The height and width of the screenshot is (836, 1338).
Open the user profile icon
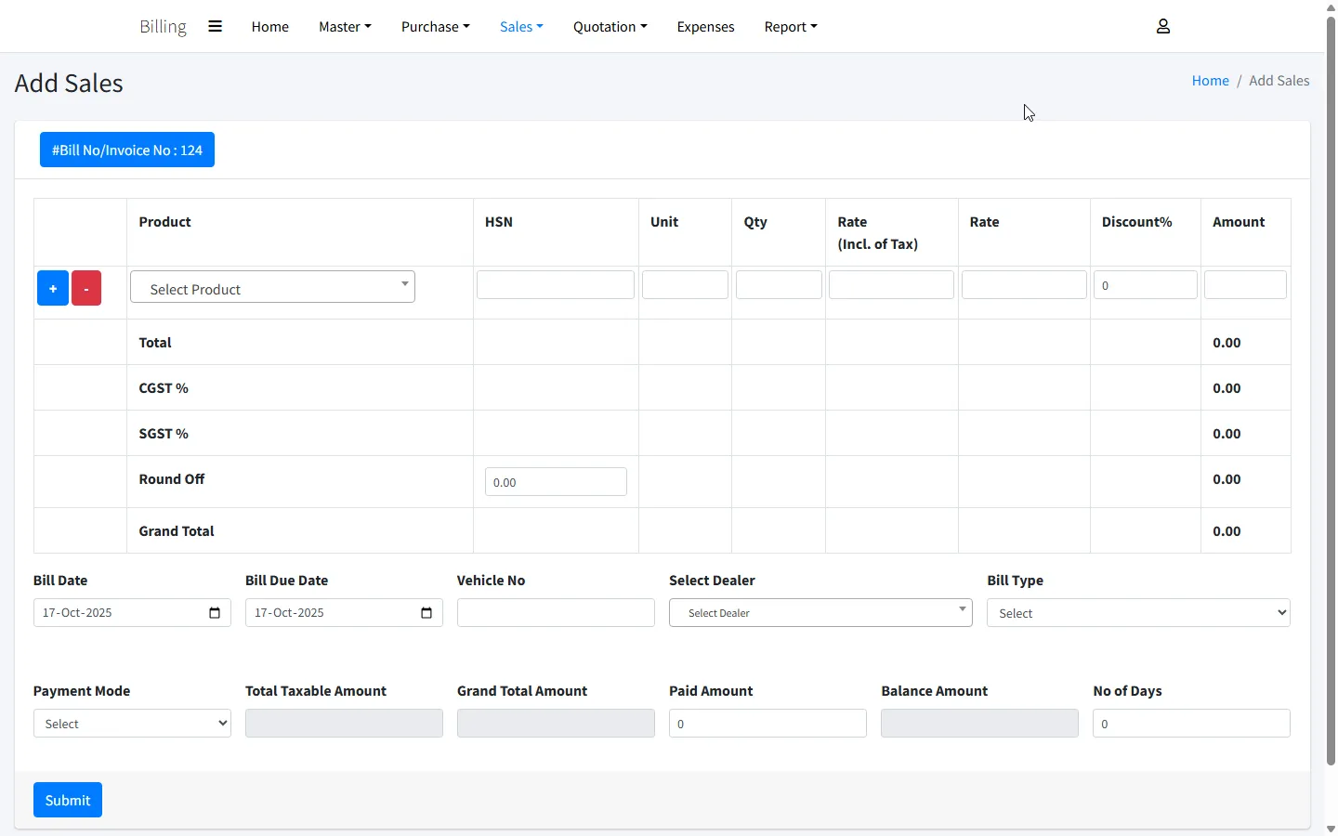point(1162,26)
